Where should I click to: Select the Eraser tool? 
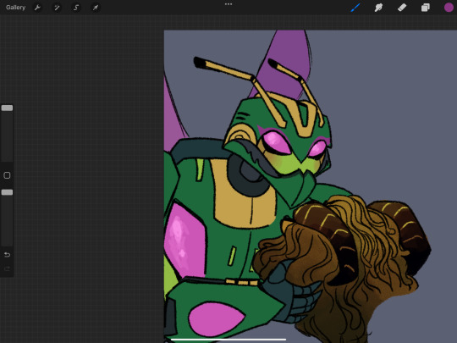402,8
